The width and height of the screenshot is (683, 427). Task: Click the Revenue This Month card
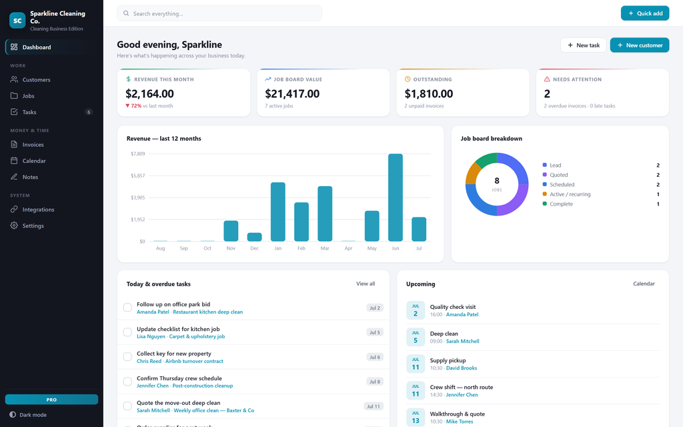pyautogui.click(x=184, y=92)
